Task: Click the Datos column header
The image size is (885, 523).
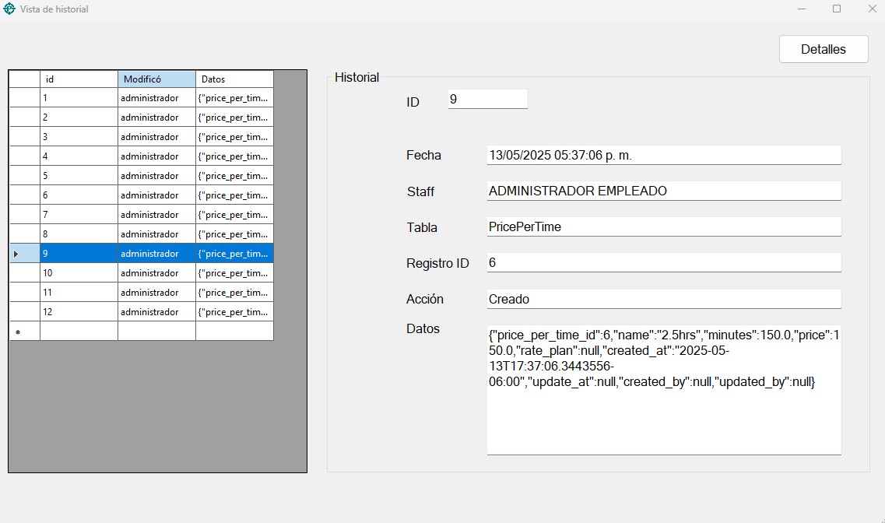Action: tap(234, 79)
